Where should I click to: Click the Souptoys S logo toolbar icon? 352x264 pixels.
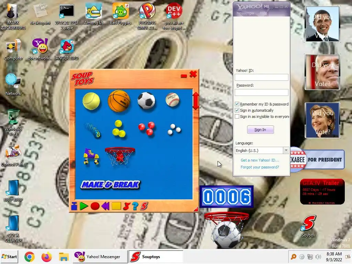coord(144,206)
